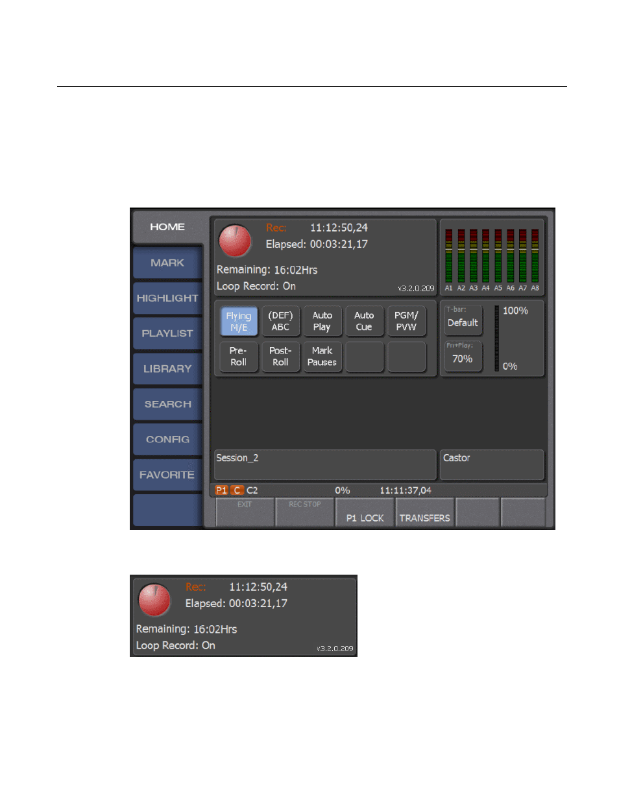Toggle the (DEF) ABC button
Image resolution: width=619 pixels, height=801 pixels.
(280, 322)
